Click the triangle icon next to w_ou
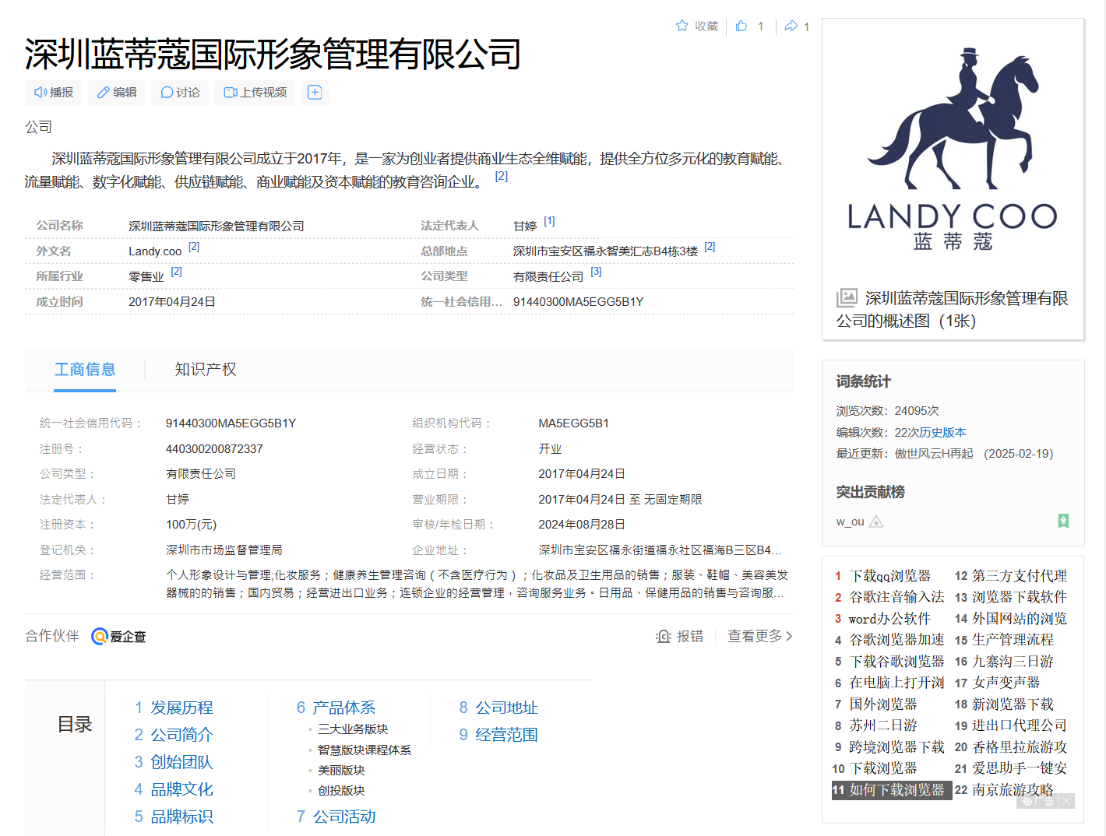The height and width of the screenshot is (836, 1106). click(876, 522)
